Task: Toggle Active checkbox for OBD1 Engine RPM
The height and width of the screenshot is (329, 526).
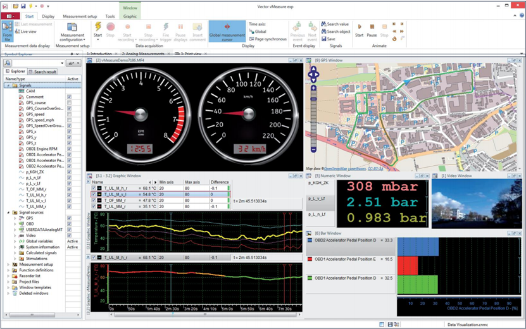Action: pyautogui.click(x=69, y=149)
